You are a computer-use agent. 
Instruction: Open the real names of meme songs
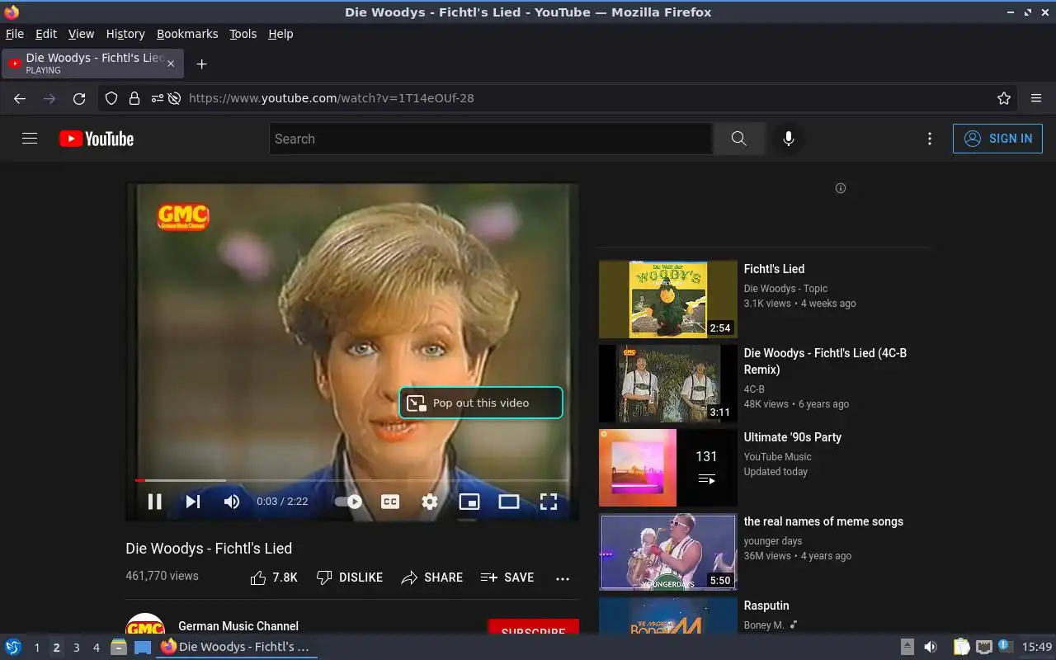(823, 521)
